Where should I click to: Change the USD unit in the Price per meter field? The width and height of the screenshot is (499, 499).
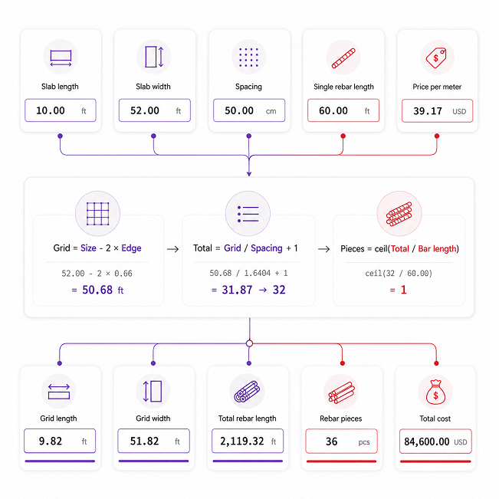459,111
